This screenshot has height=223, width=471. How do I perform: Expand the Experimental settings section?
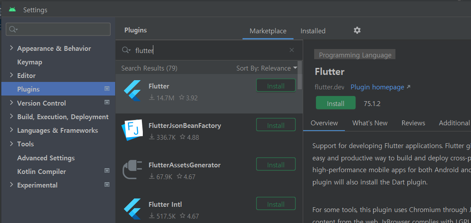[11, 185]
